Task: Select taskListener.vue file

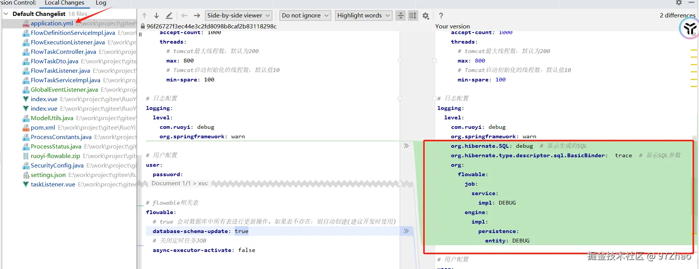Action: (x=53, y=184)
